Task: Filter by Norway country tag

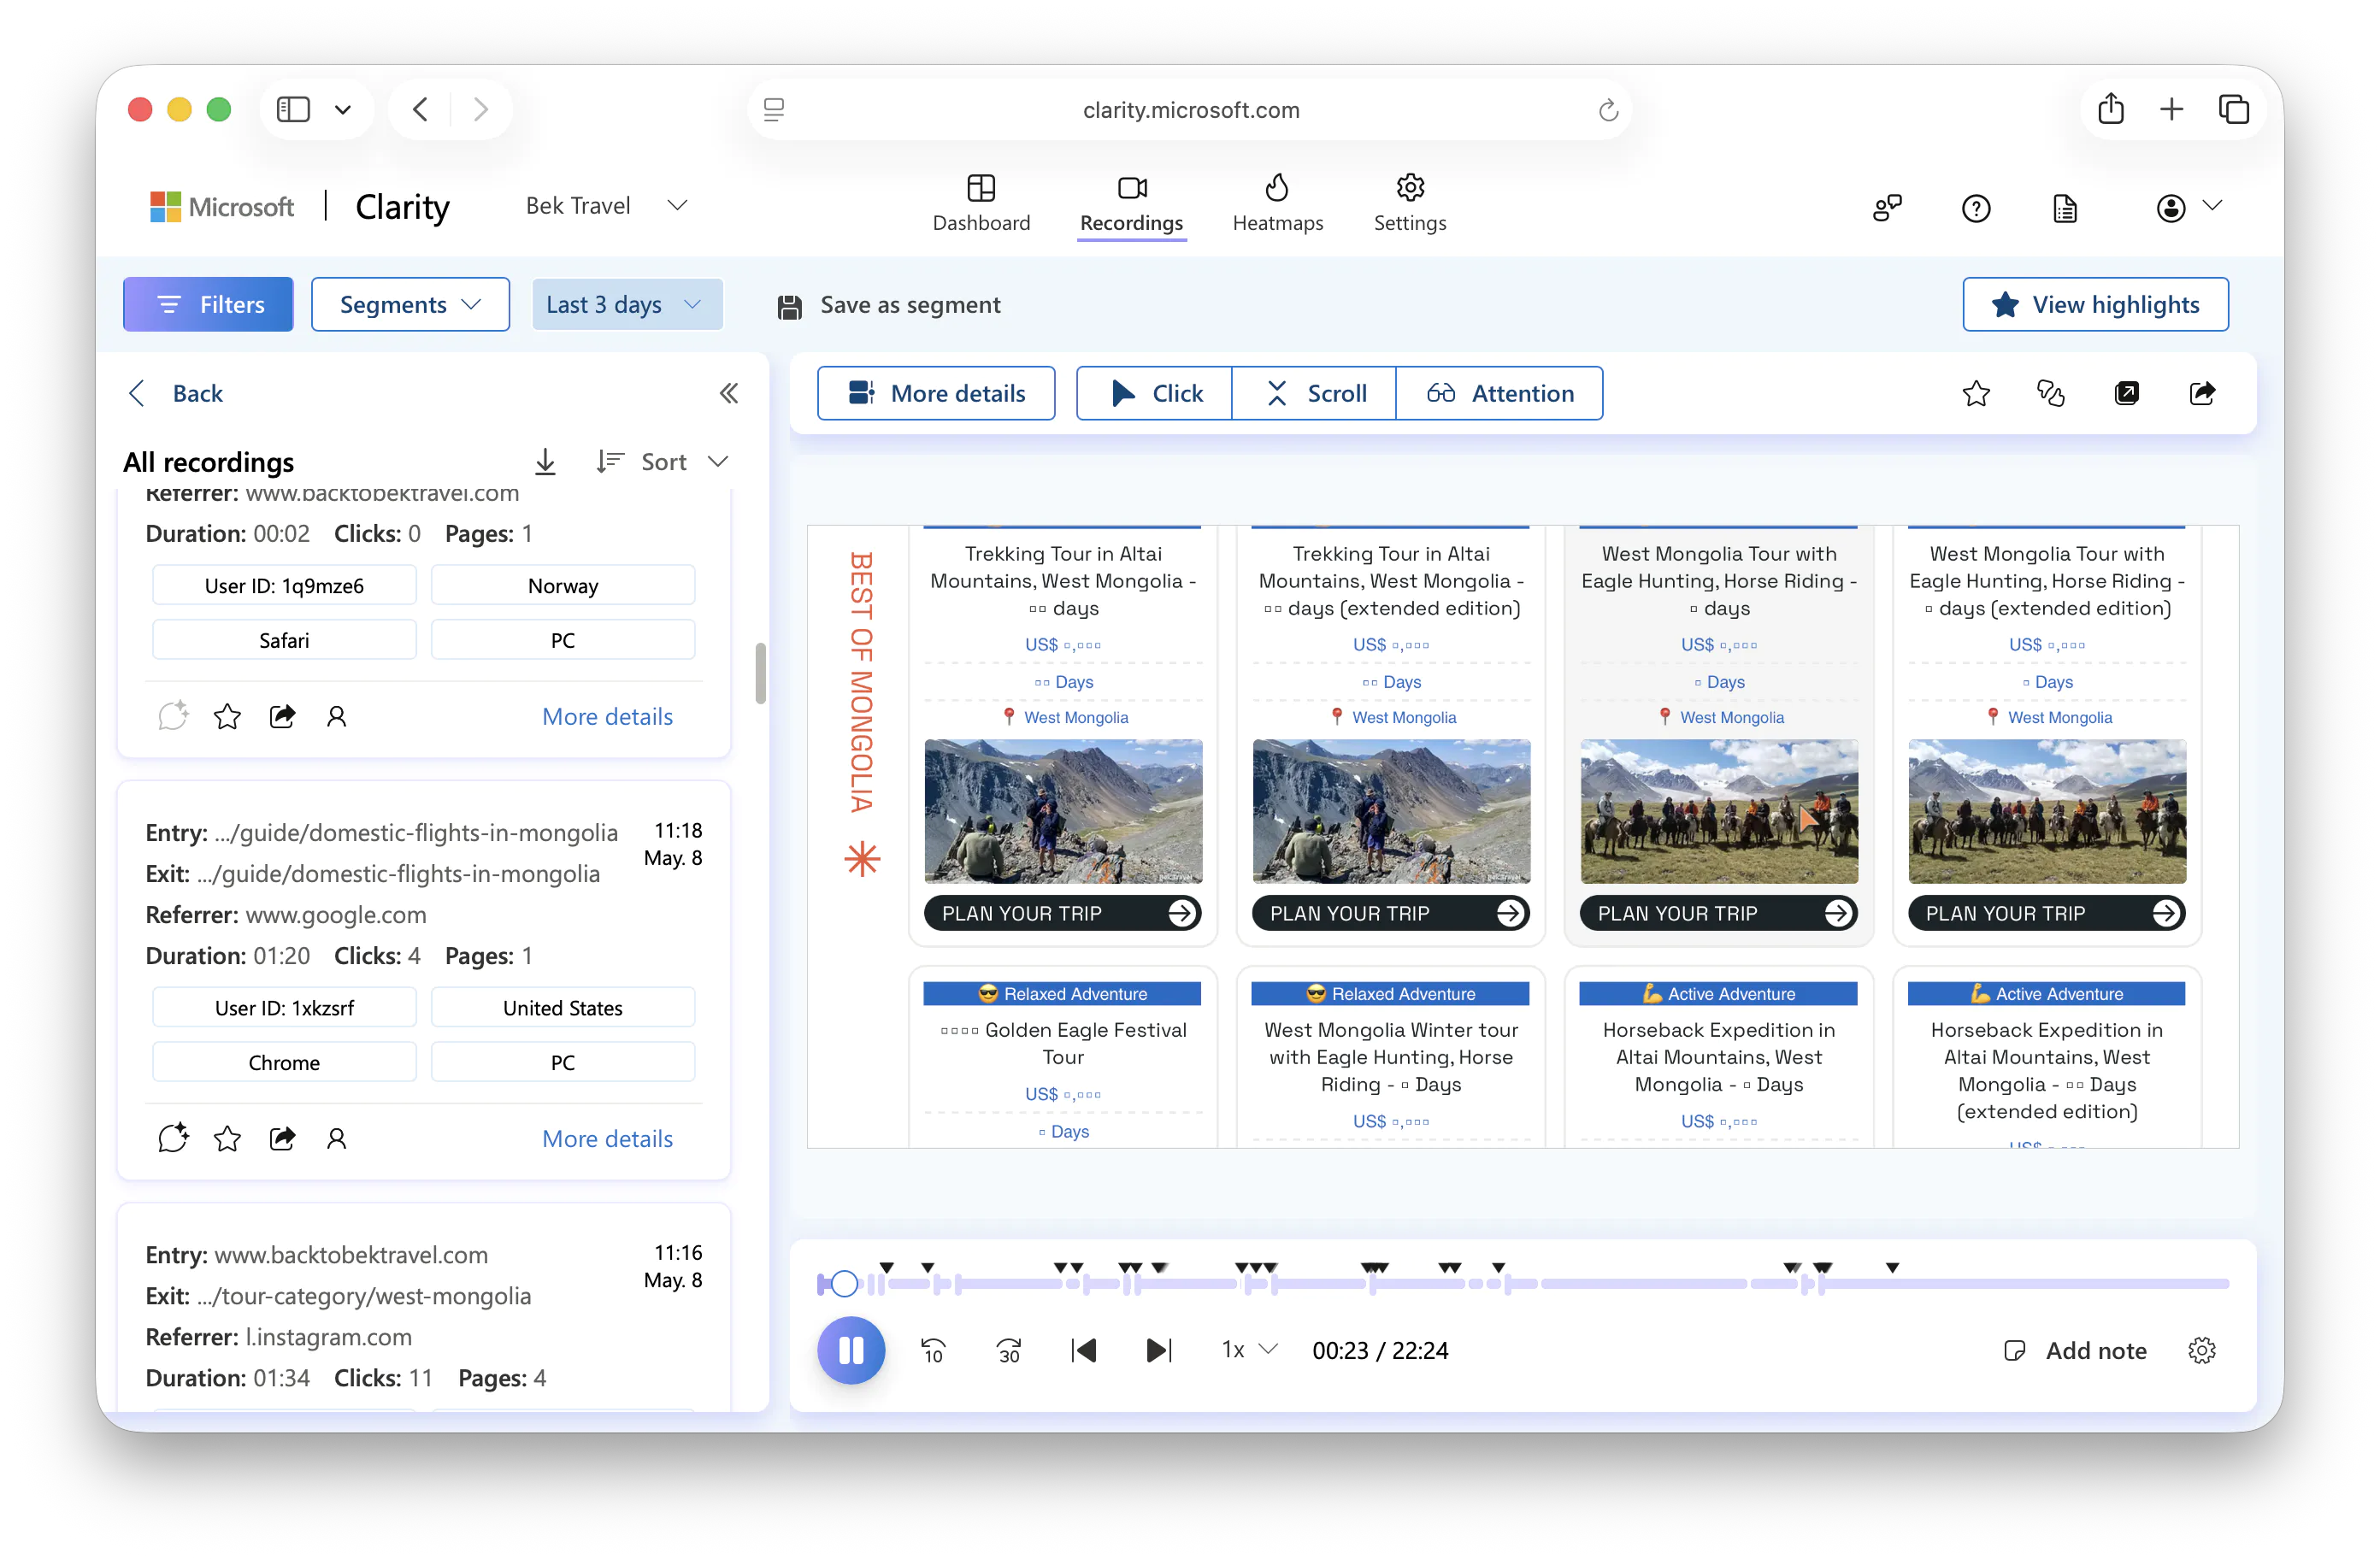Action: coord(563,585)
